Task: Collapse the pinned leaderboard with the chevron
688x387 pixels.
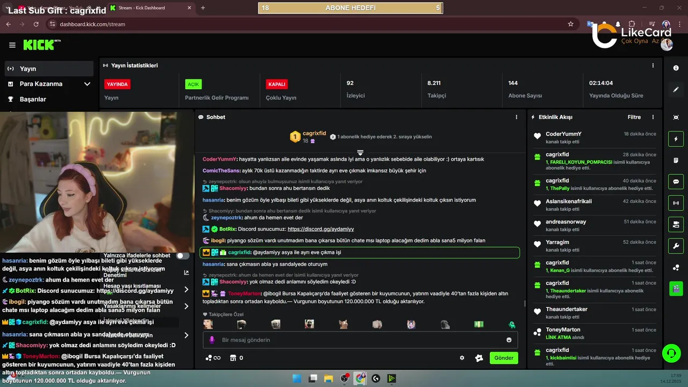Action: [360, 153]
